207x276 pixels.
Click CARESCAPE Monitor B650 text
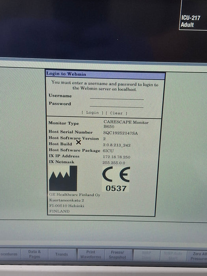click(126, 124)
